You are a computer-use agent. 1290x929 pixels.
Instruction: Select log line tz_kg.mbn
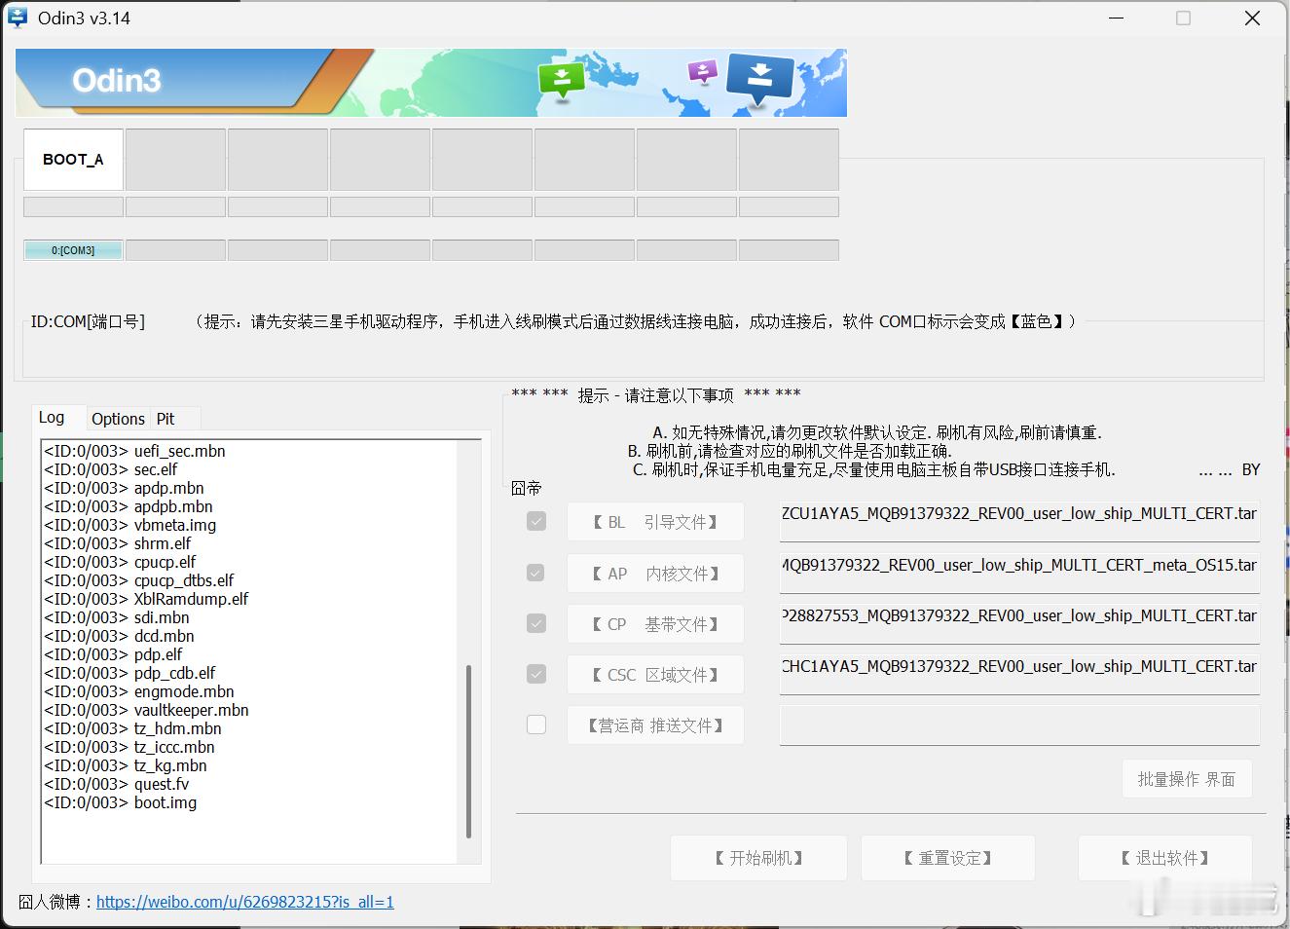coord(125,765)
